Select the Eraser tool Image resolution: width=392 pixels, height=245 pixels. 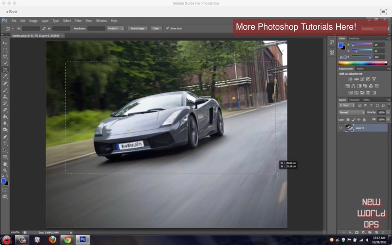[5, 110]
